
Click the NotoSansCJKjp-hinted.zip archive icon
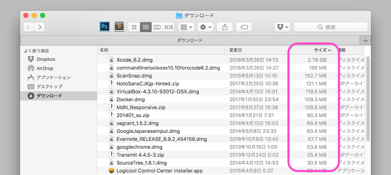coord(112,83)
